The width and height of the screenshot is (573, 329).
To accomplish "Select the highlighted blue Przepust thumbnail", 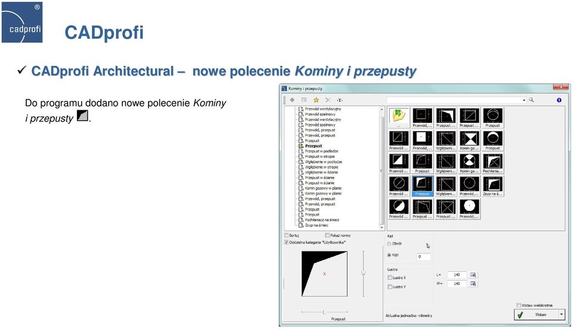I will [422, 187].
